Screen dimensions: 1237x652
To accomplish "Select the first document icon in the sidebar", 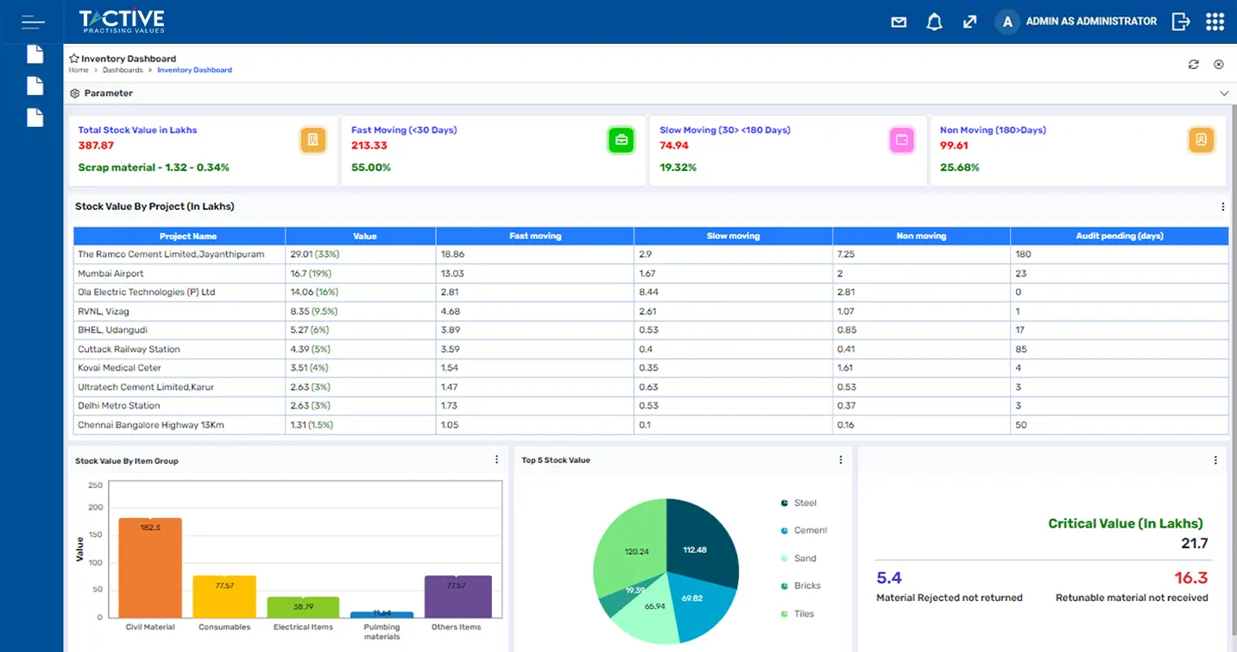I will point(35,54).
